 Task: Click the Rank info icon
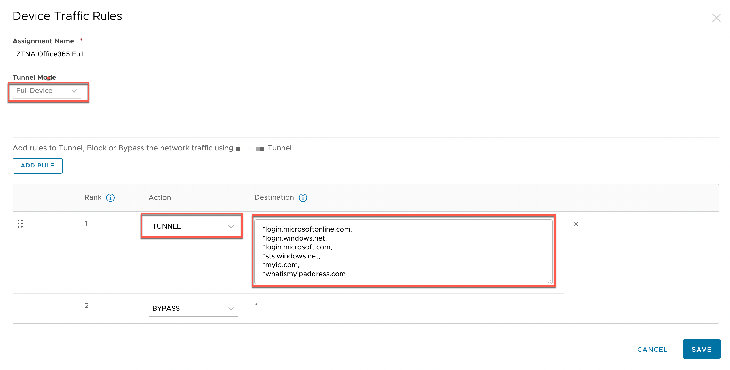click(x=110, y=197)
